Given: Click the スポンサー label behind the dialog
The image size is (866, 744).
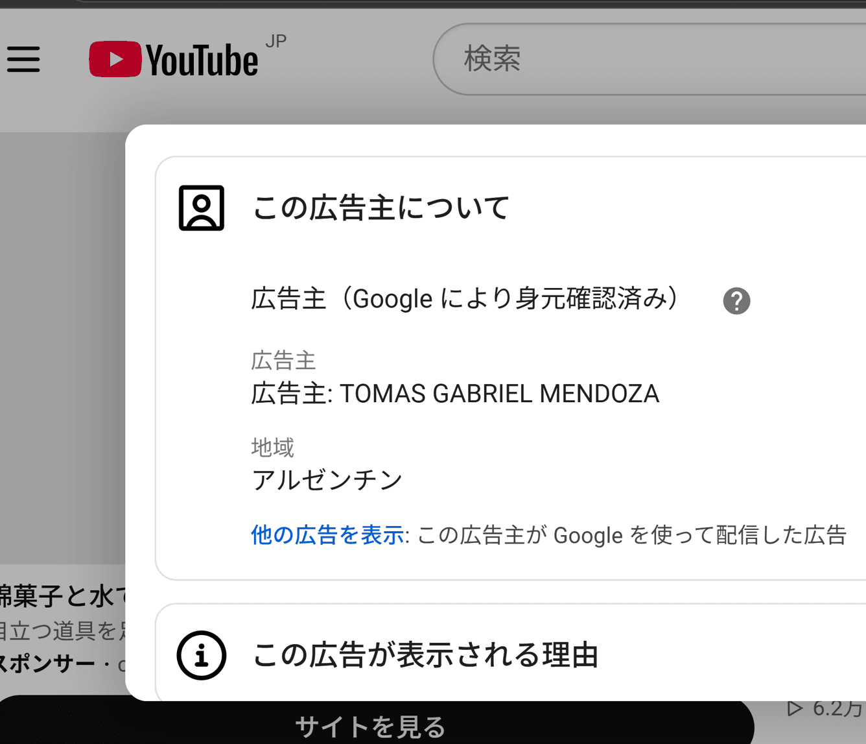Looking at the screenshot, I should pos(47,664).
